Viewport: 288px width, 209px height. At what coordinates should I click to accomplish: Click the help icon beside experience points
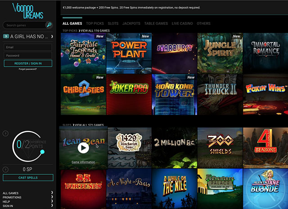click(x=5, y=133)
